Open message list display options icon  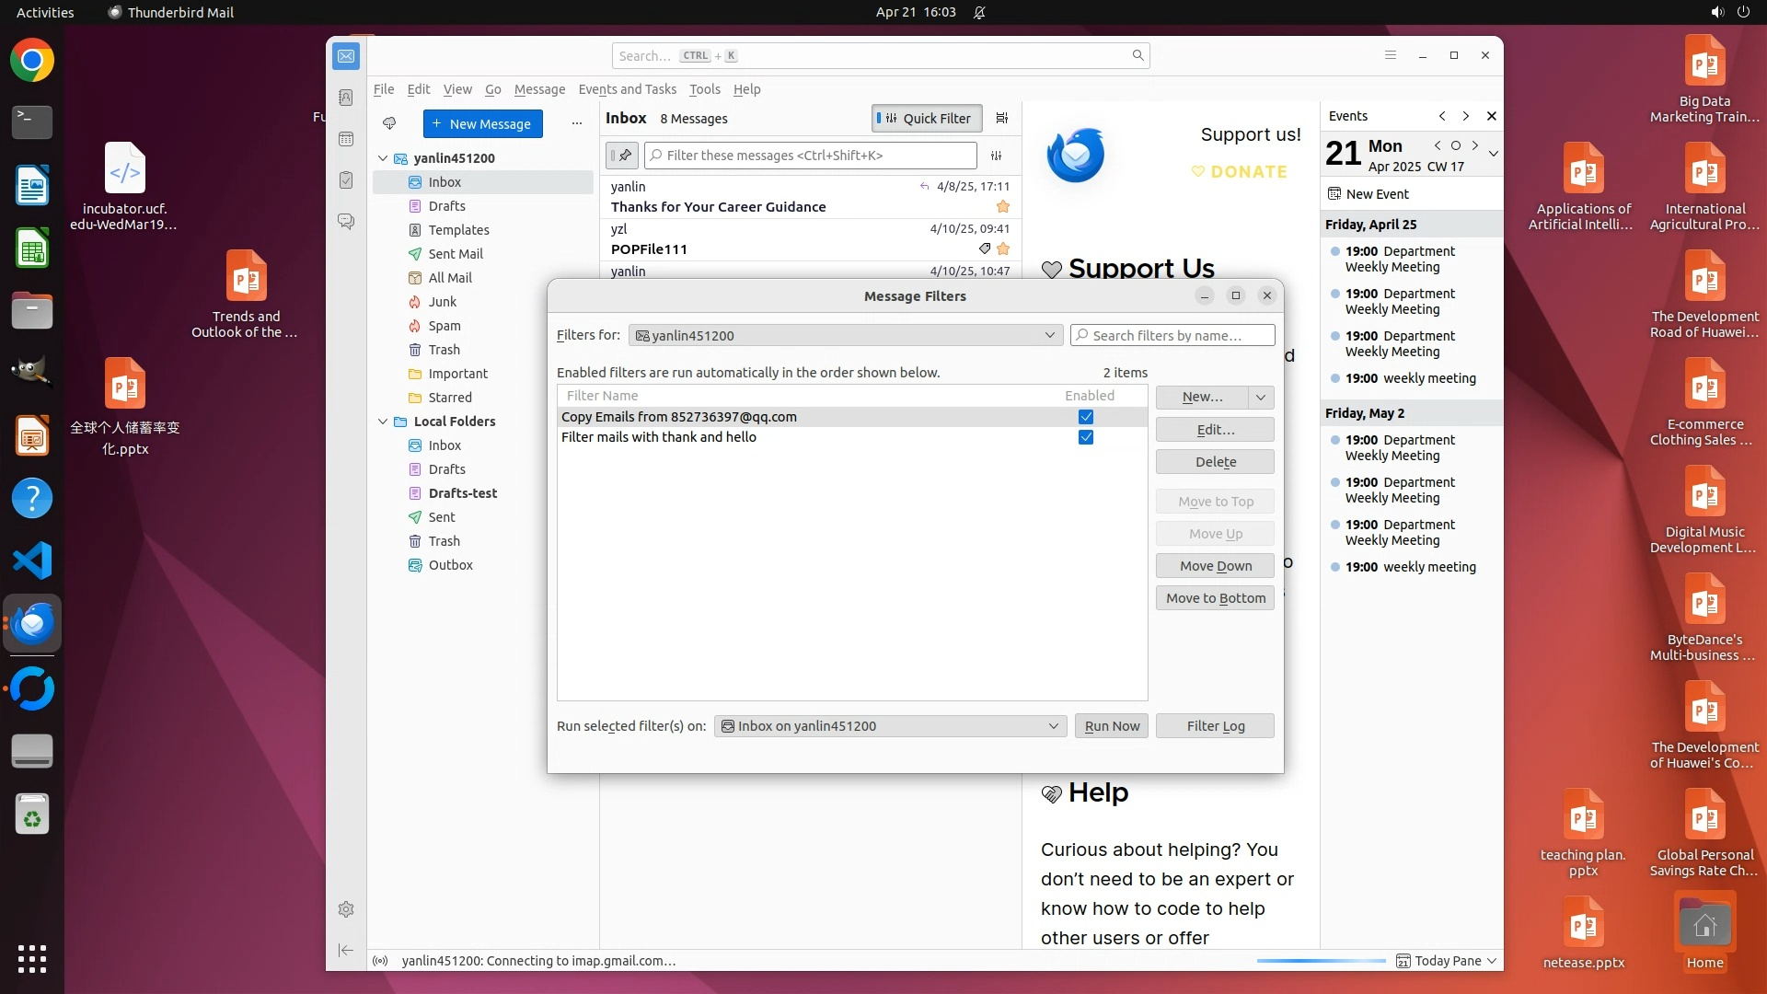click(x=1002, y=118)
